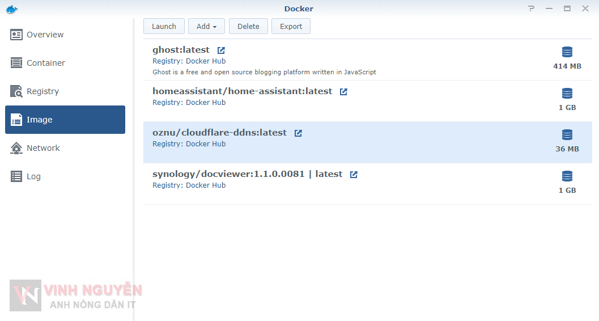This screenshot has height=321, width=599.
Task: Open external link for oznu/cloudflare-ddns
Action: 298,133
